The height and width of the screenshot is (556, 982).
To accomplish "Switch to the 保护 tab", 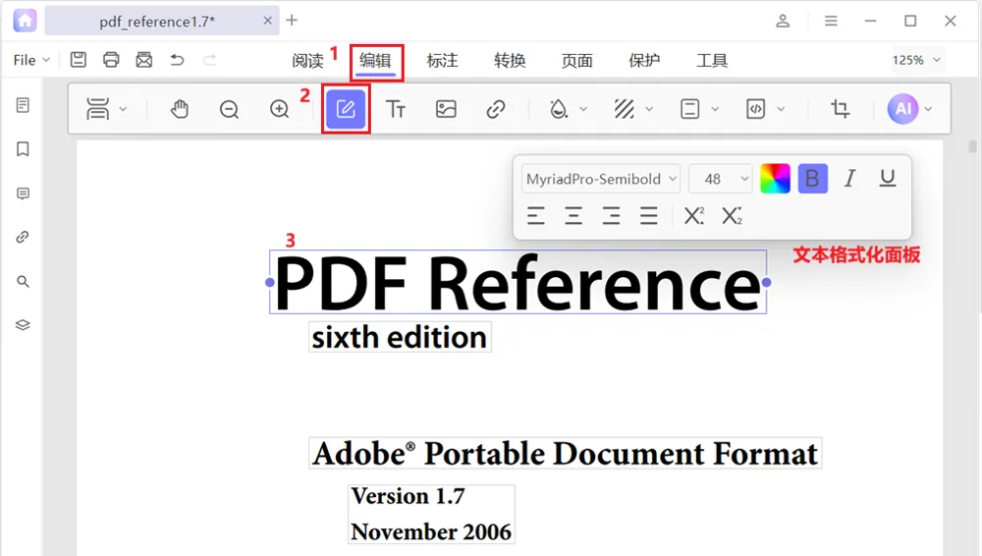I will 644,60.
